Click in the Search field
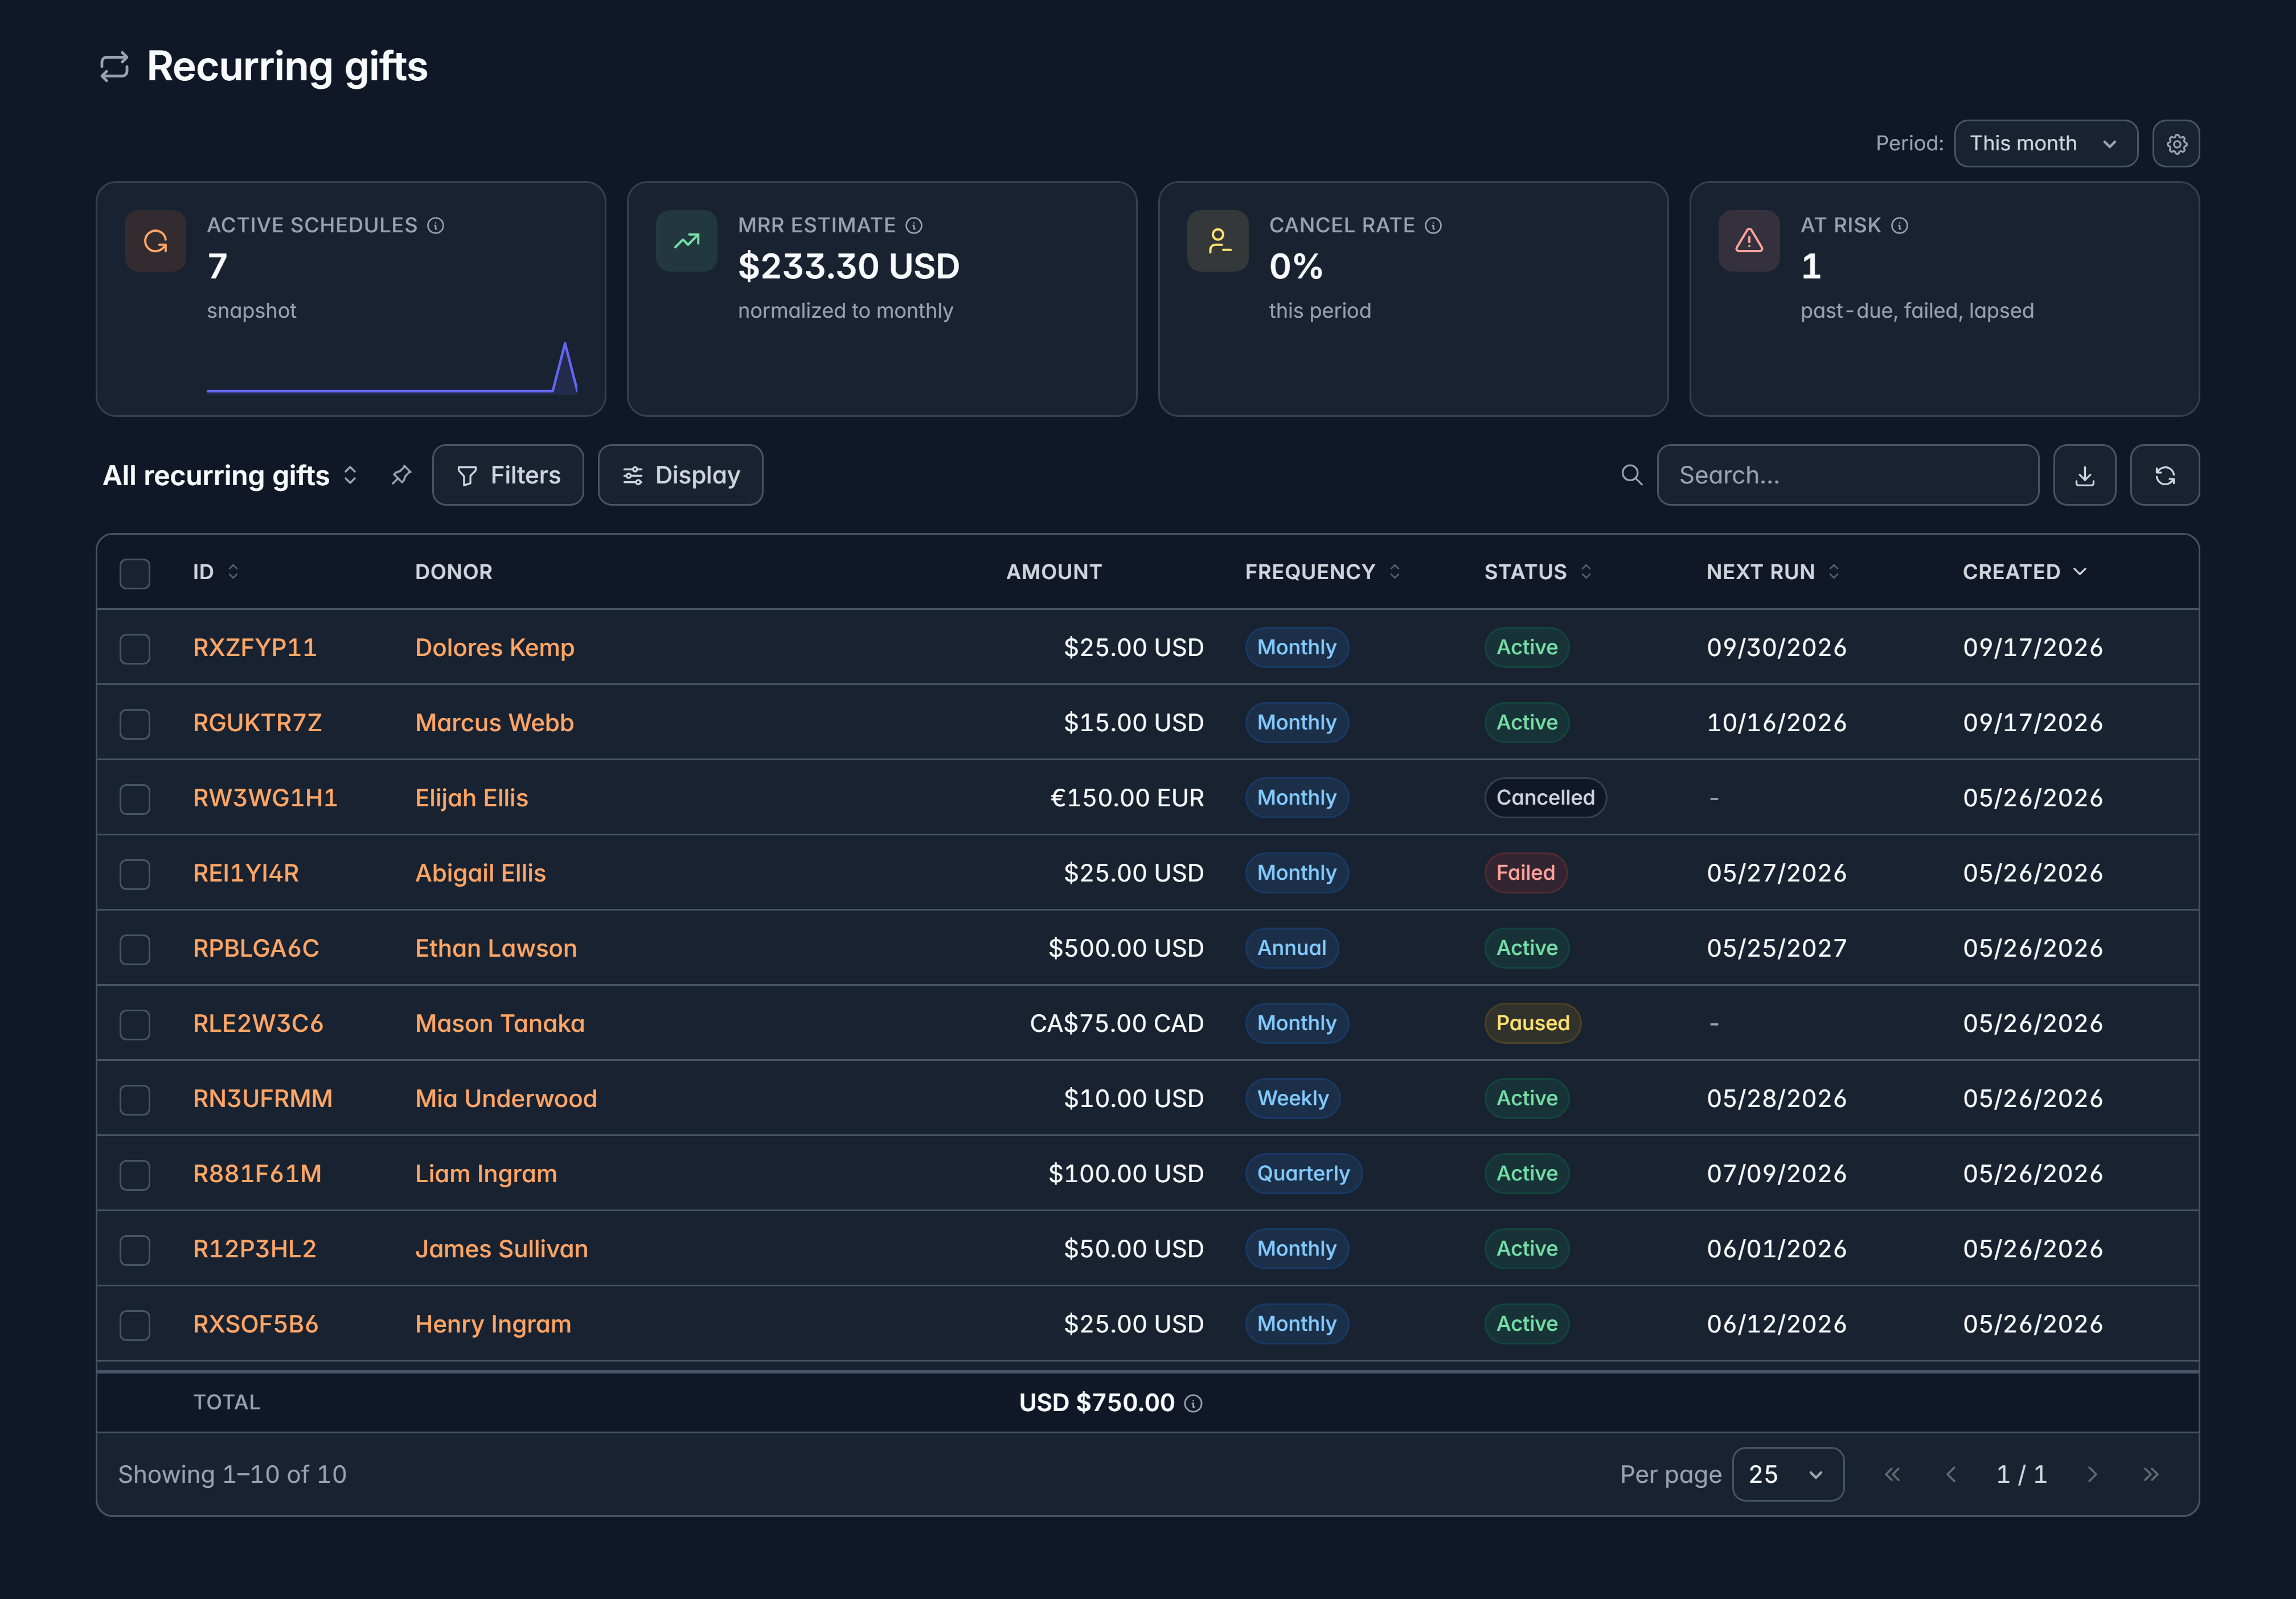The width and height of the screenshot is (2296, 1599). (x=1847, y=475)
